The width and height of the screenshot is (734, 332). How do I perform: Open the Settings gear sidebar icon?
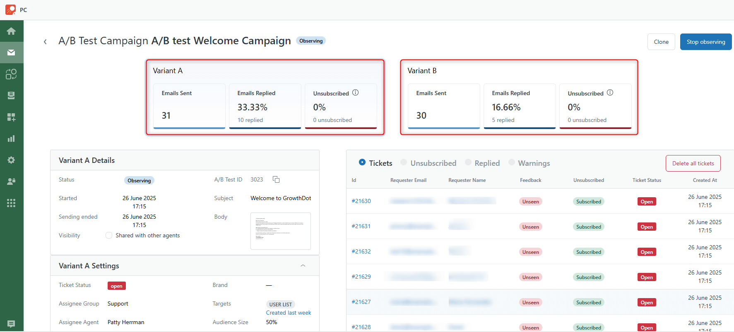click(x=11, y=160)
